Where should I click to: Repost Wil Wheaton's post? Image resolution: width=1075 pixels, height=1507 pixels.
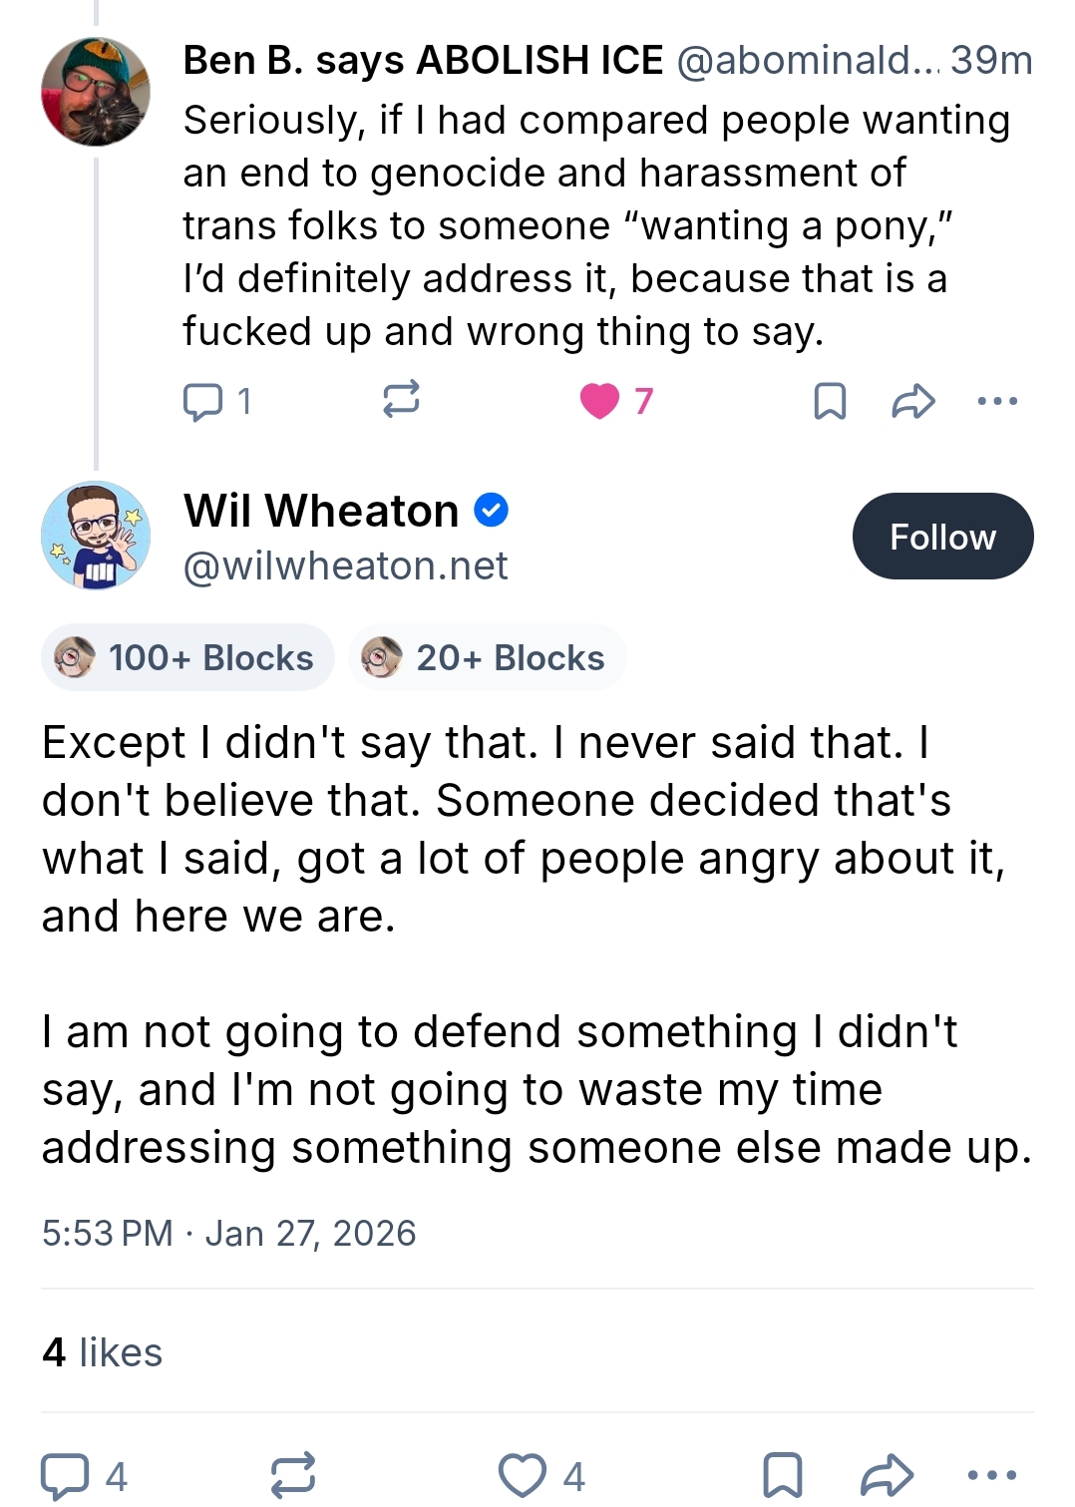pyautogui.click(x=293, y=1475)
